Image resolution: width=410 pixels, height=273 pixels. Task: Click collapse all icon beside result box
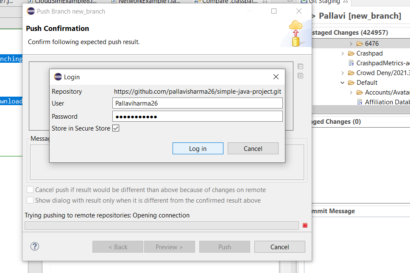tap(301, 67)
